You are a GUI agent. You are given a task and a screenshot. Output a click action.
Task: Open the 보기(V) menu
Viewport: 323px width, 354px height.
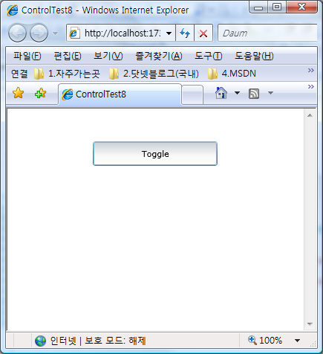point(108,56)
